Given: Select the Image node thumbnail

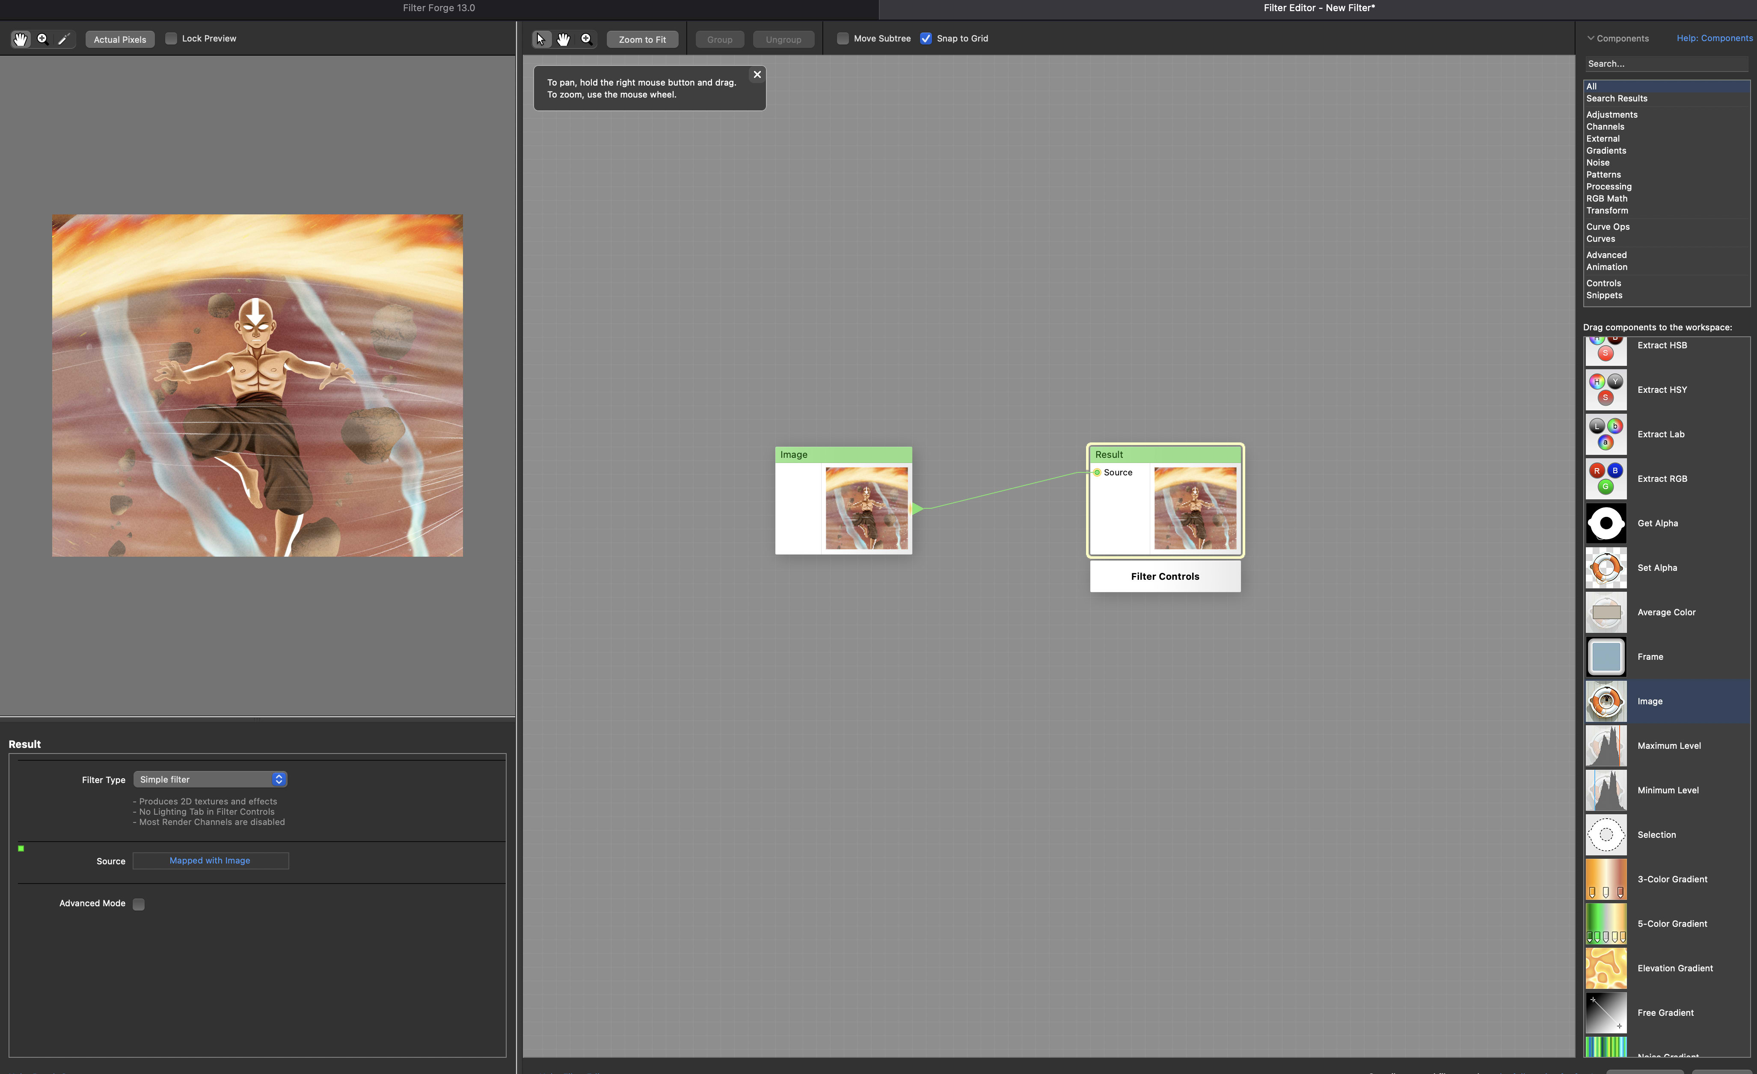Looking at the screenshot, I should [867, 508].
